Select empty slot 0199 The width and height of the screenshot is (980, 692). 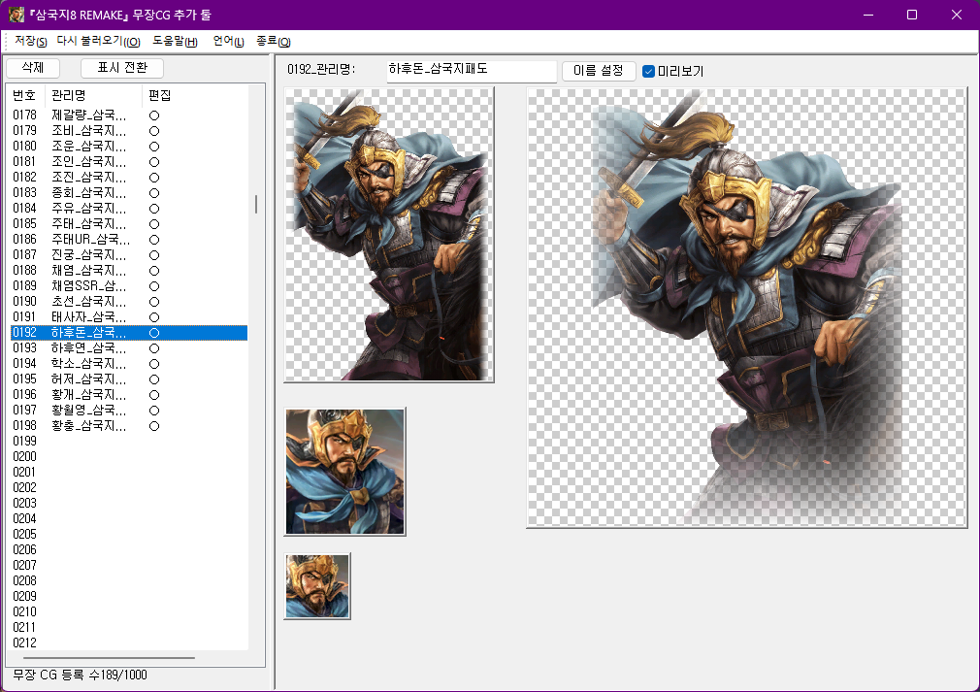129,442
